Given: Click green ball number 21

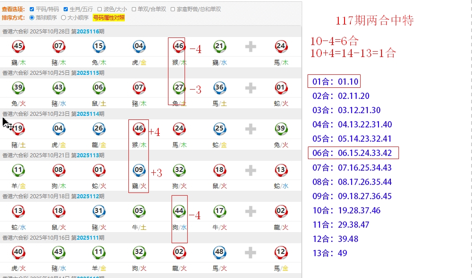Looking at the screenshot, I should pyautogui.click(x=219, y=46).
